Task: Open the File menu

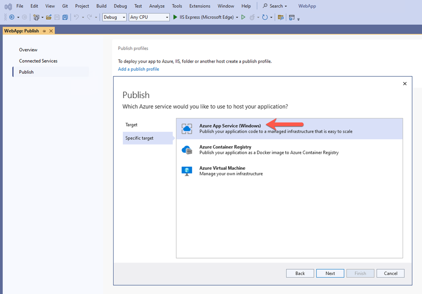Action: pyautogui.click(x=20, y=6)
